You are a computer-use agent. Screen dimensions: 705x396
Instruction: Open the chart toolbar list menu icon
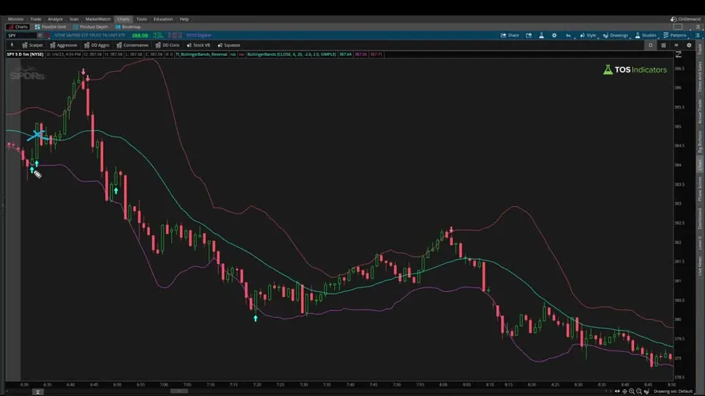pos(698,35)
